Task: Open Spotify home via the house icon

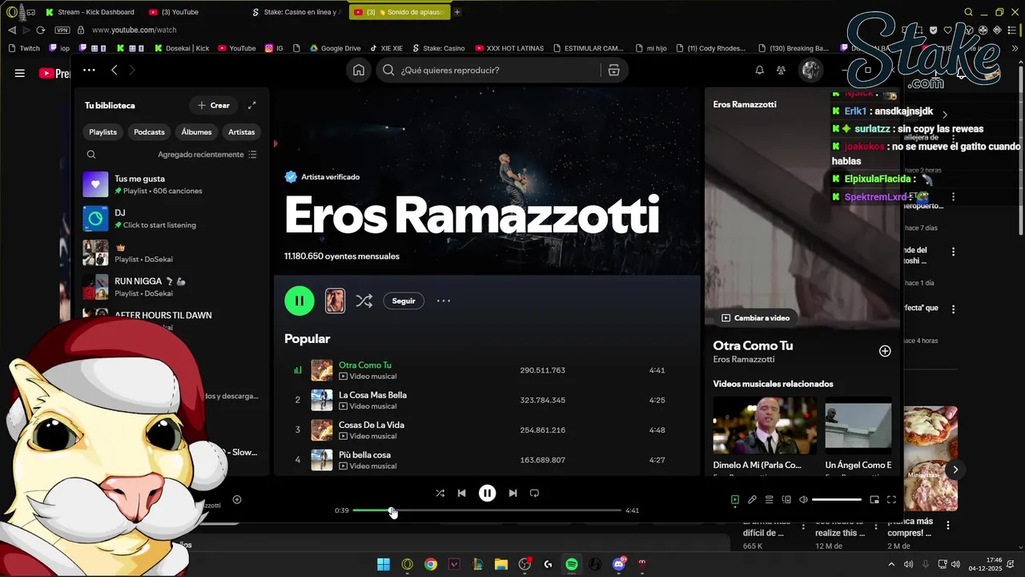Action: (359, 71)
